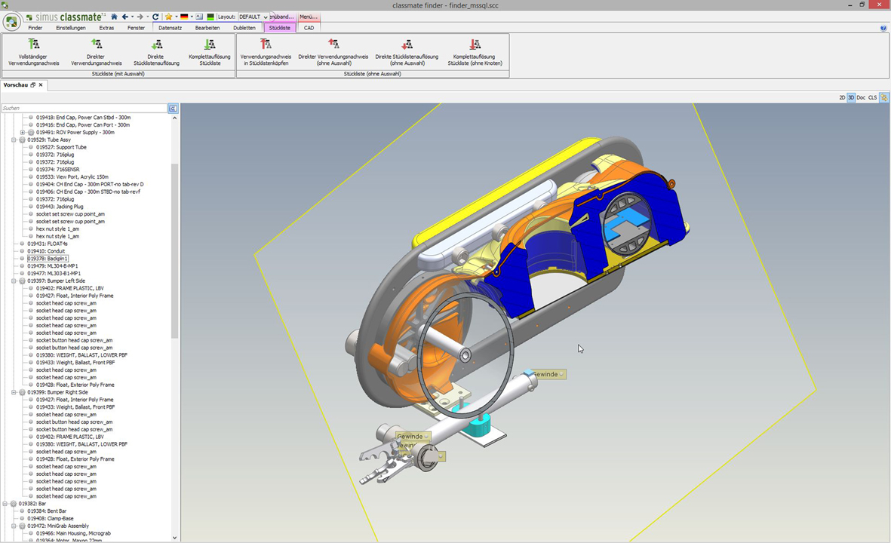
Task: Collapse the Tube Assy tree node
Action: click(14, 140)
